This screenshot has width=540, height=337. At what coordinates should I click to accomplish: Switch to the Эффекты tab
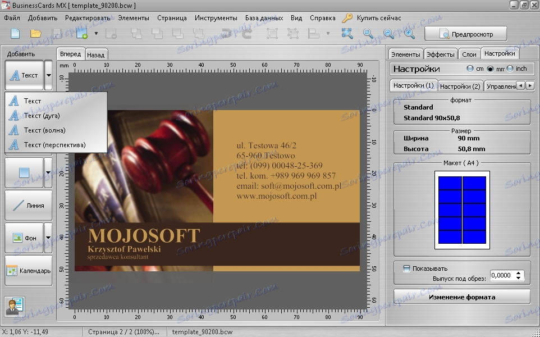click(x=440, y=54)
